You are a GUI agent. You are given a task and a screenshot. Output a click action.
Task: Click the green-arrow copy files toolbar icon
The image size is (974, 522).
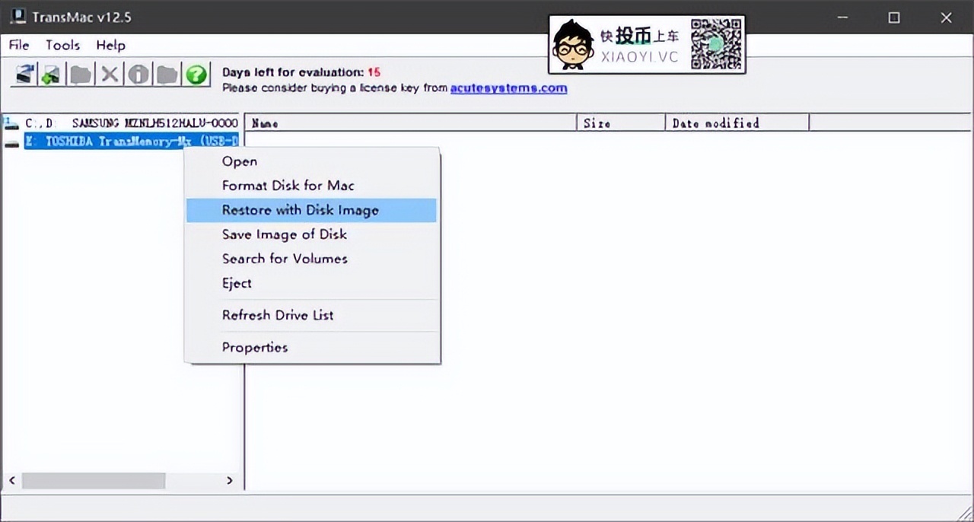pyautogui.click(x=51, y=75)
